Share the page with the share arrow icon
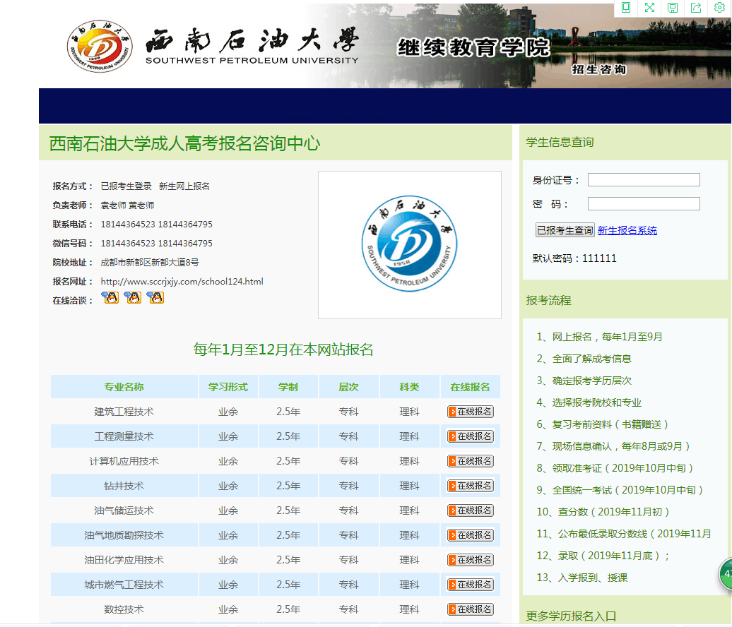 (696, 8)
